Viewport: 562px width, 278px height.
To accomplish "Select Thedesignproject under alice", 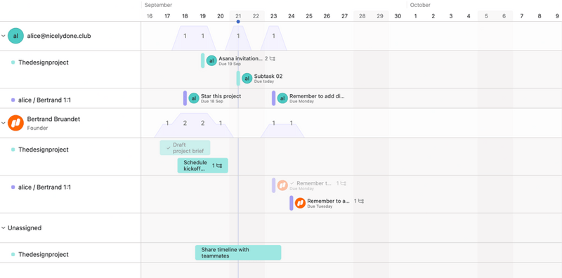I will [x=44, y=62].
